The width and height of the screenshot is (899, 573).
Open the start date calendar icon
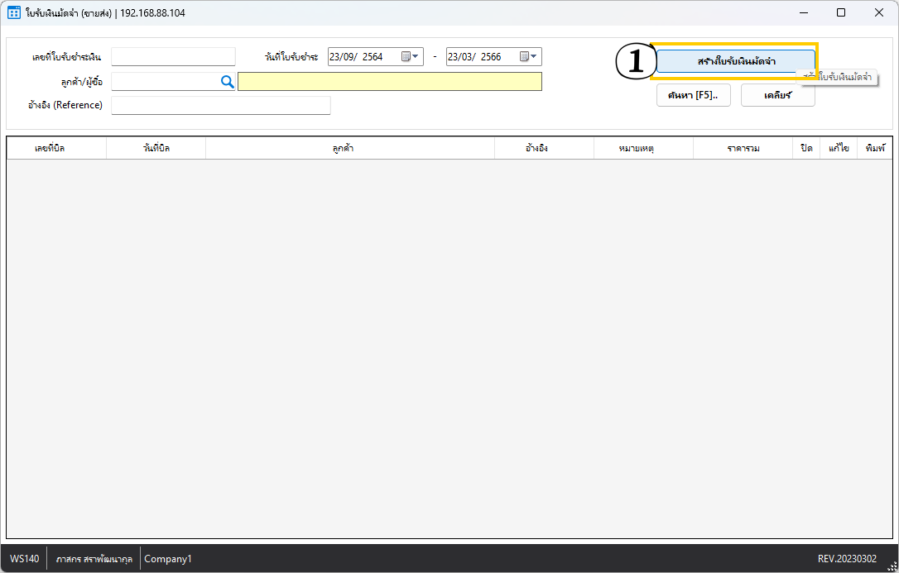point(406,57)
